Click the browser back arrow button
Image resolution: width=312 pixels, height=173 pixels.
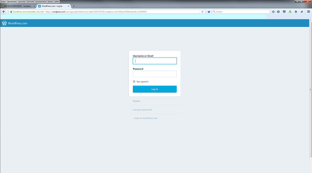pos(4,12)
